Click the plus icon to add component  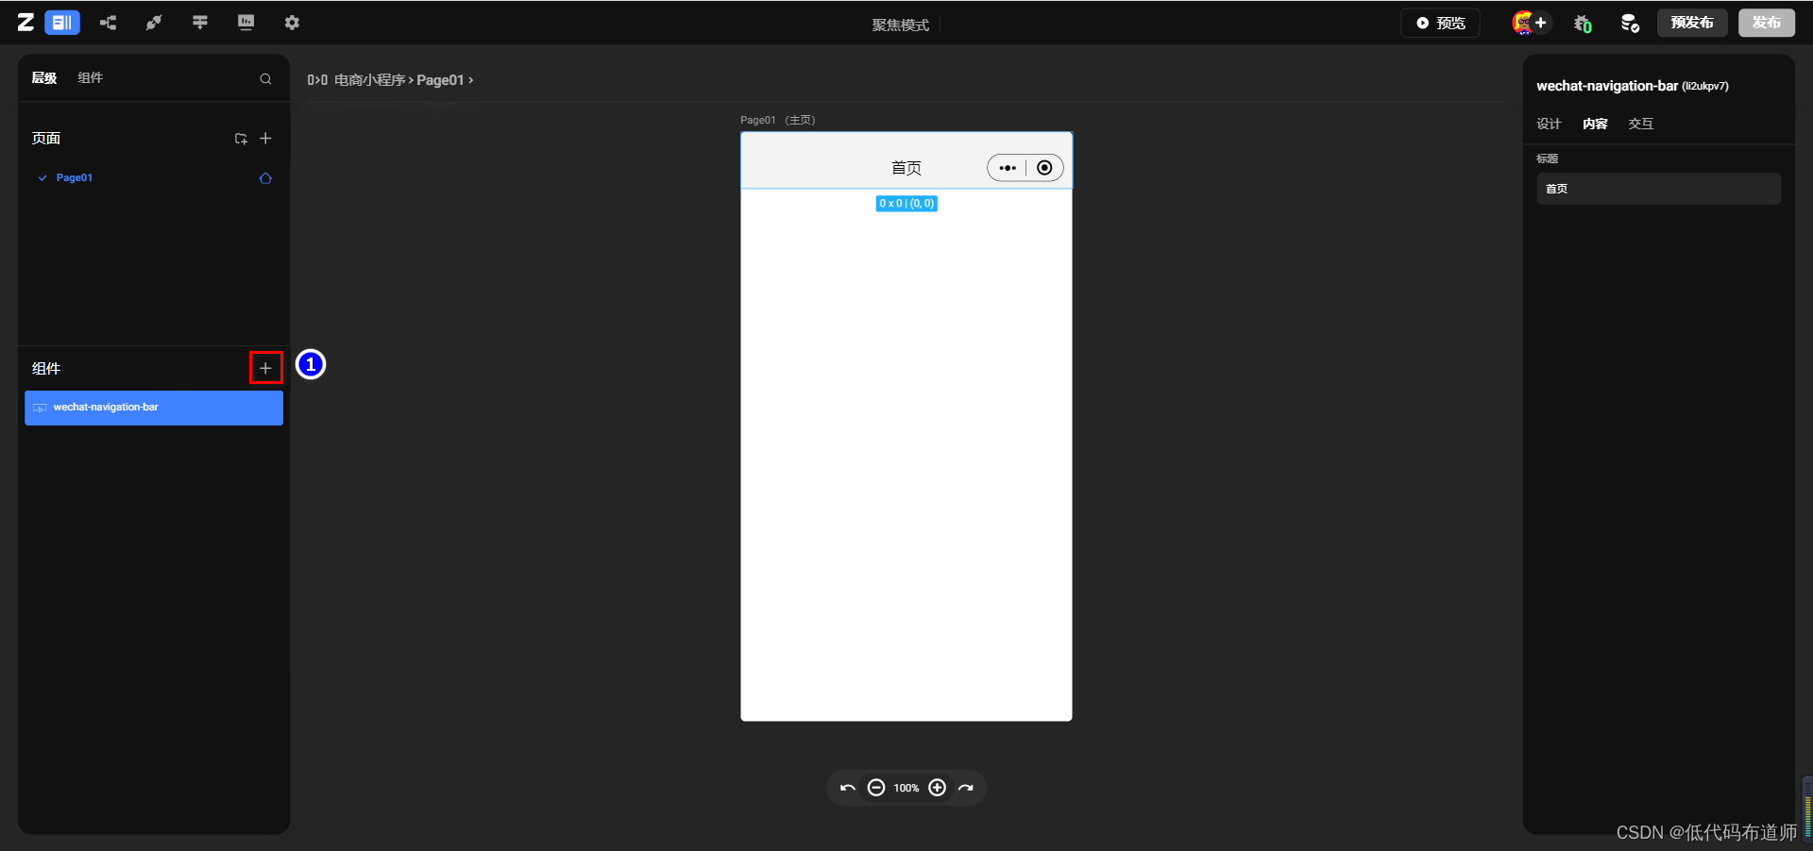[265, 368]
